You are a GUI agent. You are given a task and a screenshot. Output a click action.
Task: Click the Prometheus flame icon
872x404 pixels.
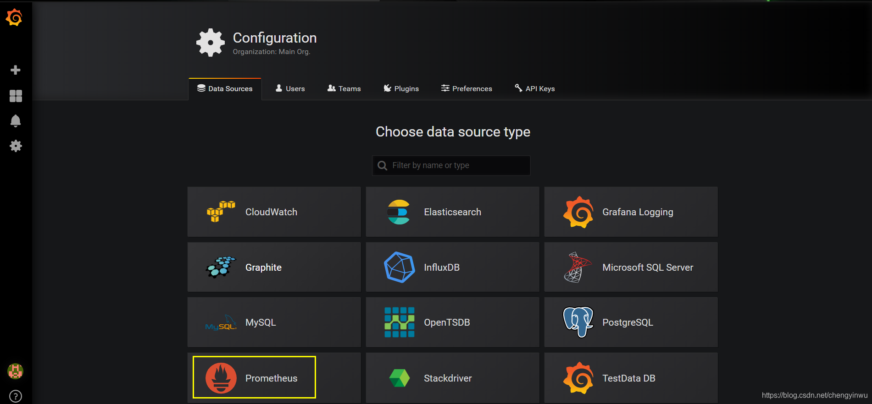tap(221, 378)
